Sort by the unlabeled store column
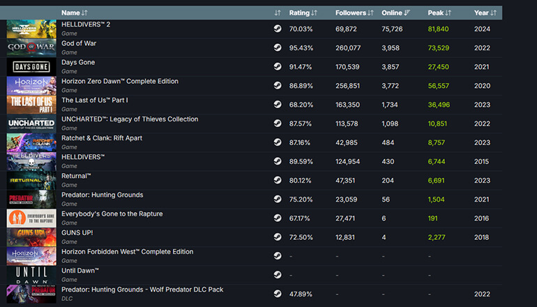This screenshot has width=537, height=307. [278, 13]
